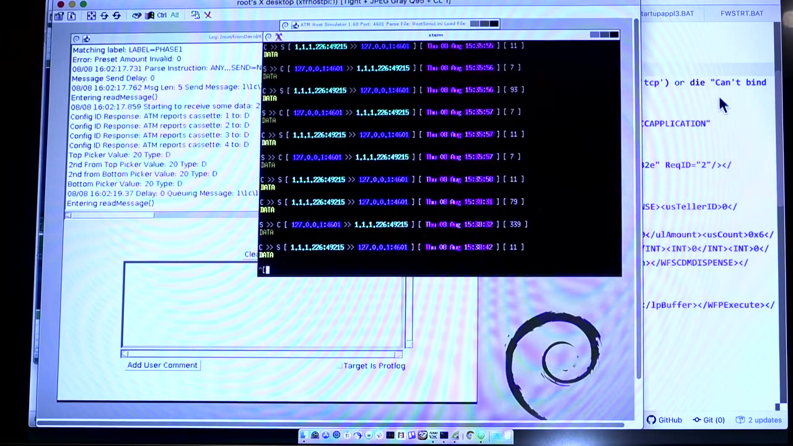This screenshot has height=446, width=793.
Task: Click Add User Comment button
Action: (162, 365)
